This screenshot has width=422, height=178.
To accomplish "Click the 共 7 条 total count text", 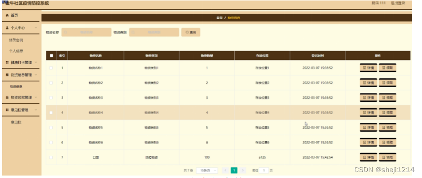I will coord(189,170).
